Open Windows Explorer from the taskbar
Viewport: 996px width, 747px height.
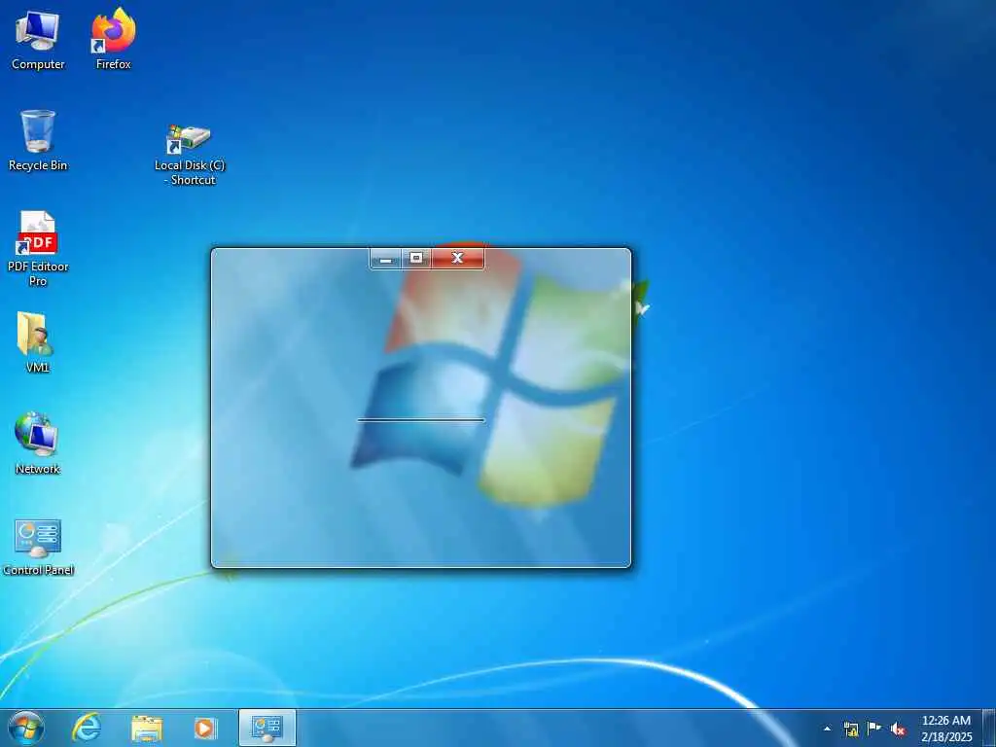pyautogui.click(x=147, y=728)
